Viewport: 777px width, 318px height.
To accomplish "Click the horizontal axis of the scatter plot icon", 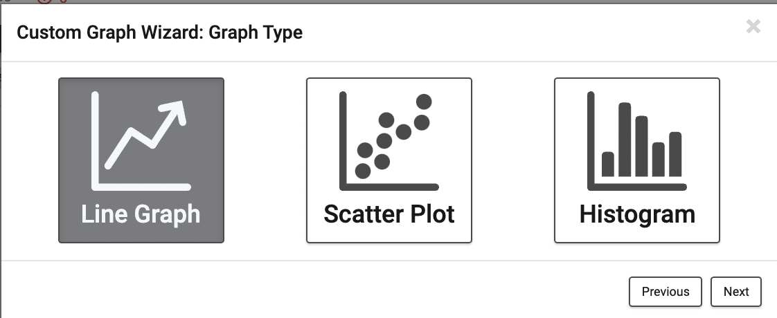I will tap(389, 187).
